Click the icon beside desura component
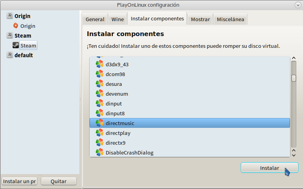The image size is (303, 189). [100, 84]
